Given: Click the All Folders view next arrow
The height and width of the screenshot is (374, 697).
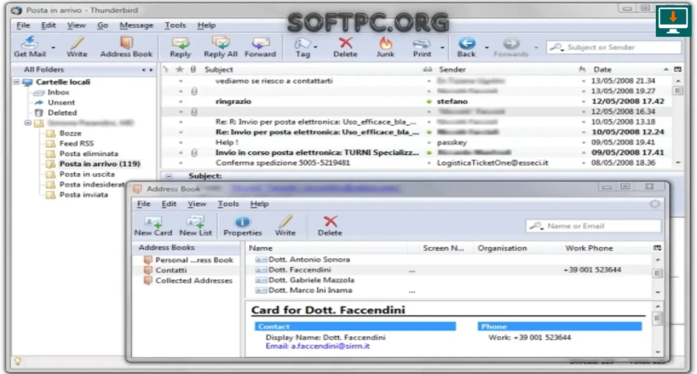Looking at the screenshot, I should 151,70.
